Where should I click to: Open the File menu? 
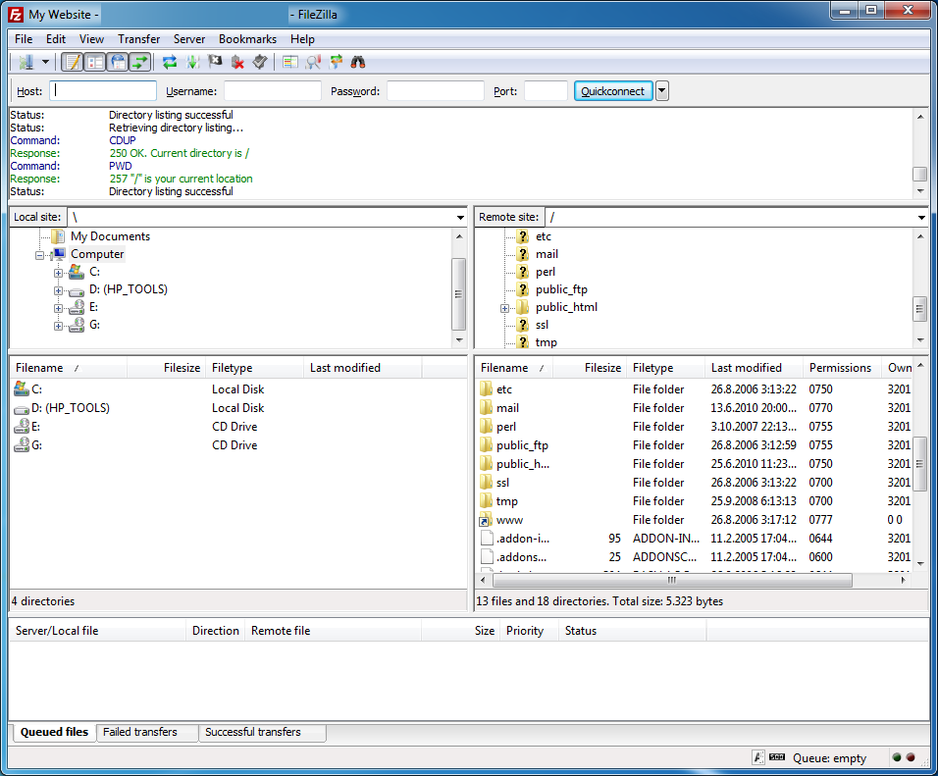[x=24, y=39]
